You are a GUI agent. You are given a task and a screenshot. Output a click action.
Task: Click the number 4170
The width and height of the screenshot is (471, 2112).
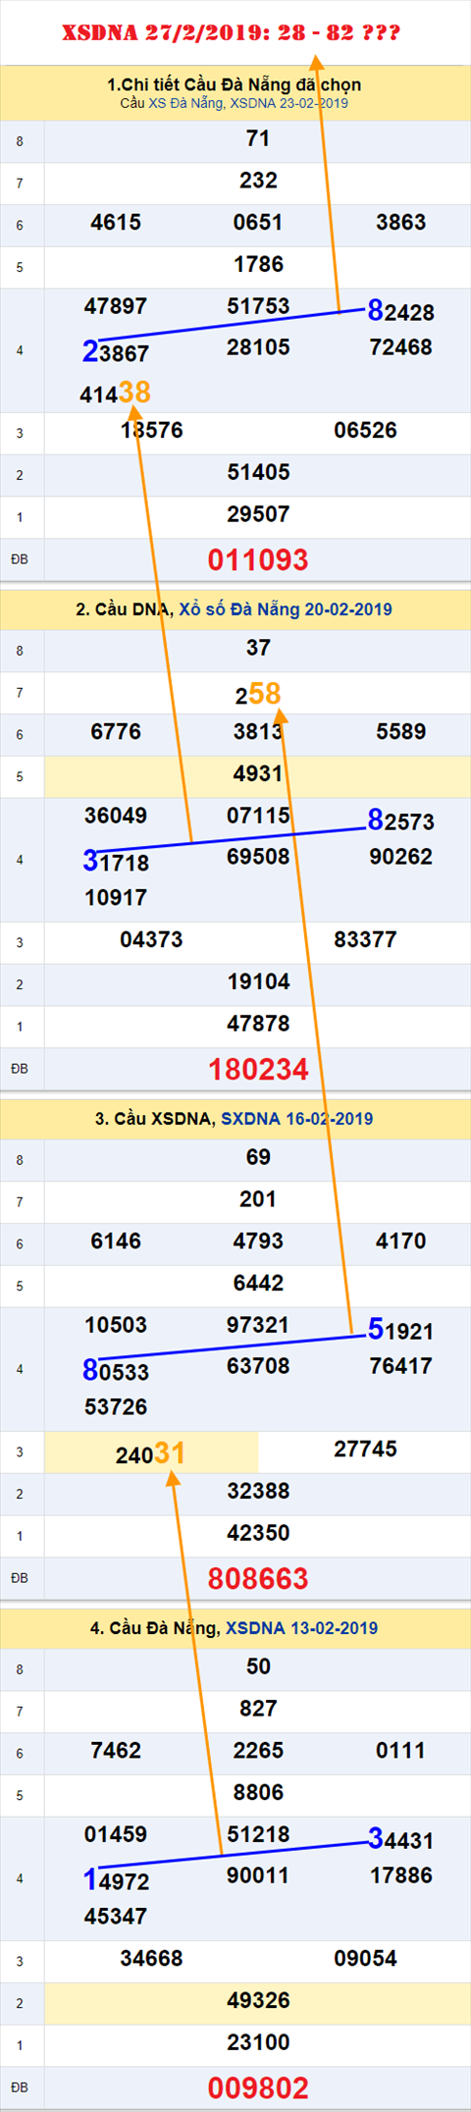pyautogui.click(x=400, y=1241)
